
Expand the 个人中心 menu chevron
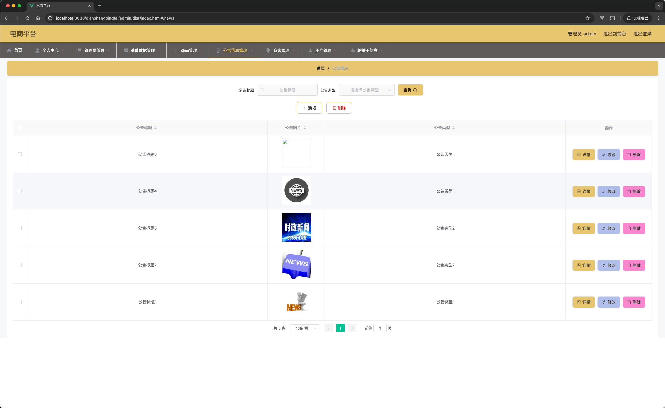pyautogui.click(x=63, y=50)
